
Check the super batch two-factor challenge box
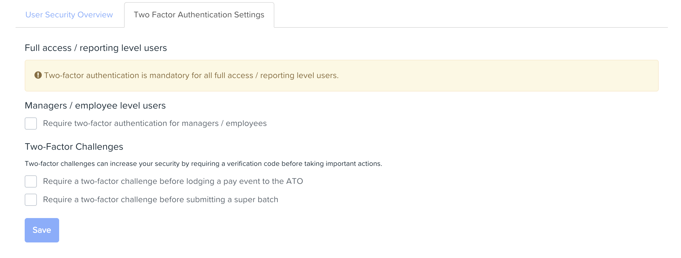(x=31, y=200)
